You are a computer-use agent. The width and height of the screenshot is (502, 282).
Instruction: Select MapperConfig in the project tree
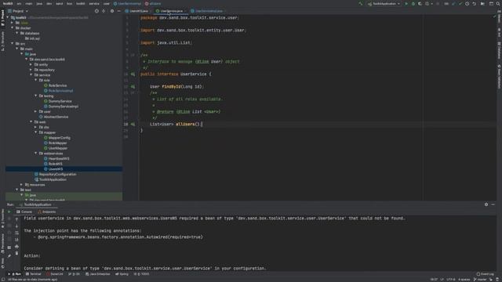60,138
